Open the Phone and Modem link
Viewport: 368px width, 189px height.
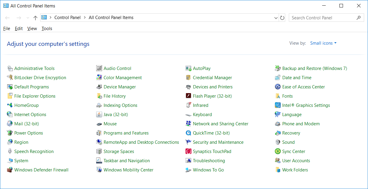coord(301,124)
